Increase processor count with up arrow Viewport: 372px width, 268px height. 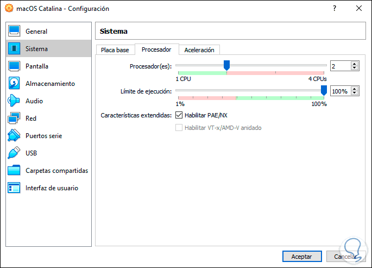[x=355, y=64]
